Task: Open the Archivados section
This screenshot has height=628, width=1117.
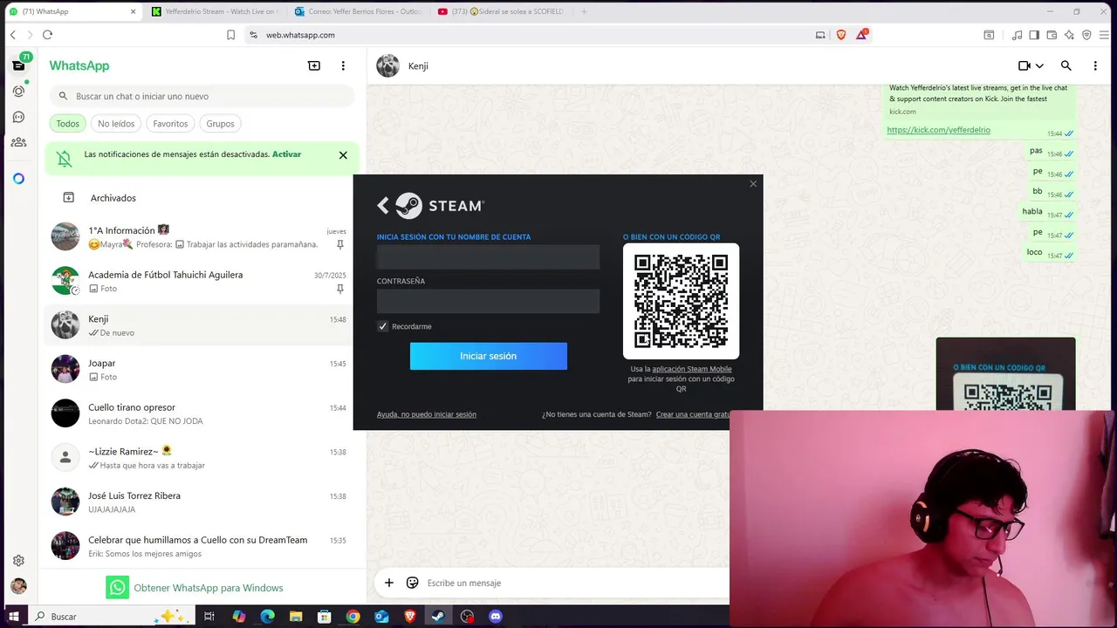Action: point(199,198)
